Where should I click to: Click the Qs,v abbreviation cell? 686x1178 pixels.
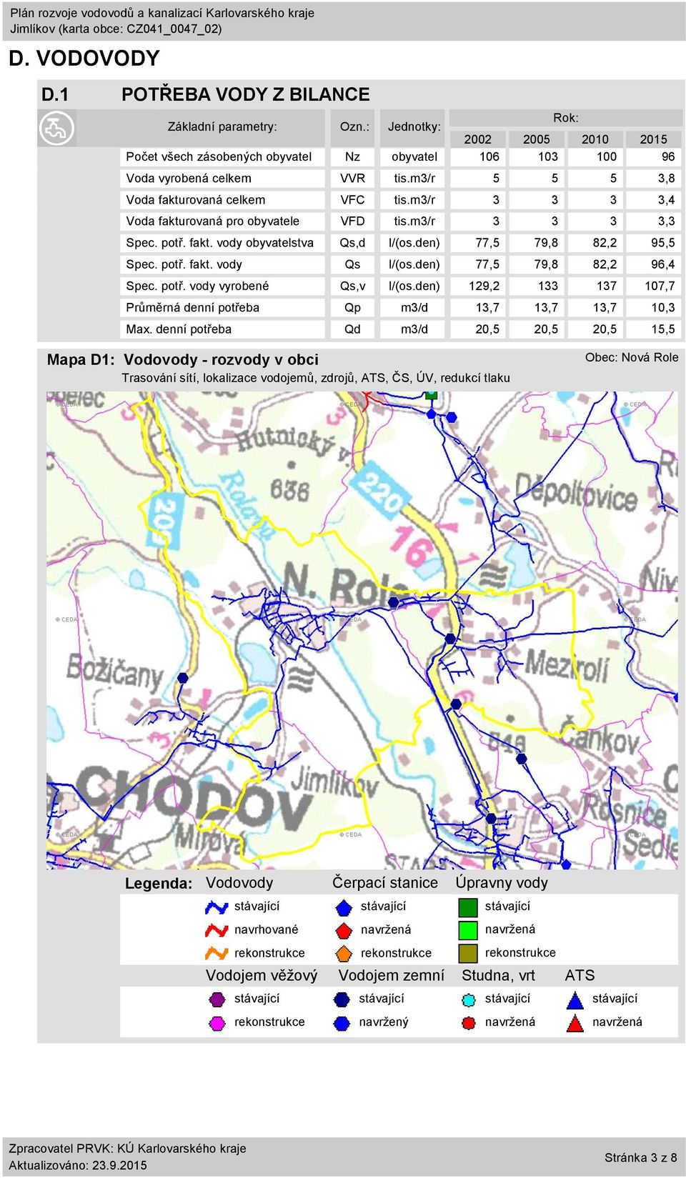pos(352,286)
